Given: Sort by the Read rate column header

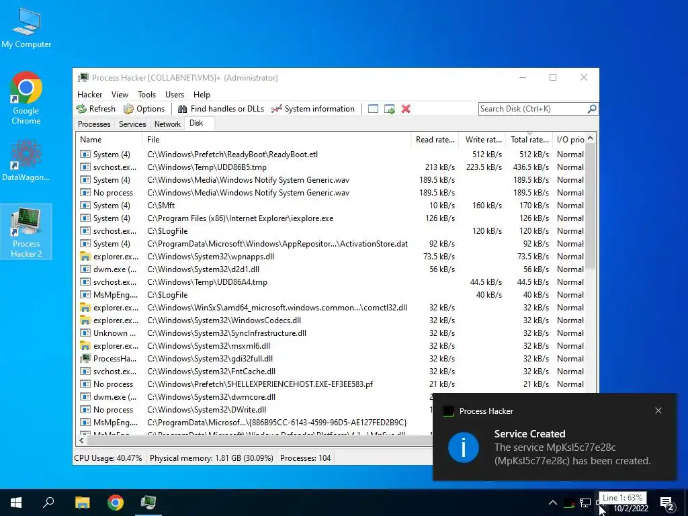Looking at the screenshot, I should tap(435, 140).
